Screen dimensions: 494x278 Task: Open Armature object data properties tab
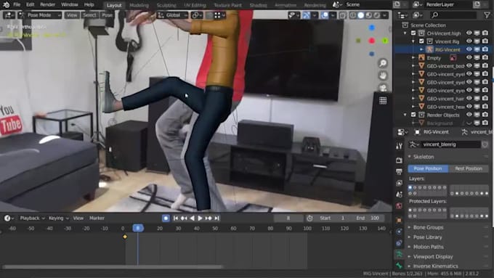click(x=399, y=254)
